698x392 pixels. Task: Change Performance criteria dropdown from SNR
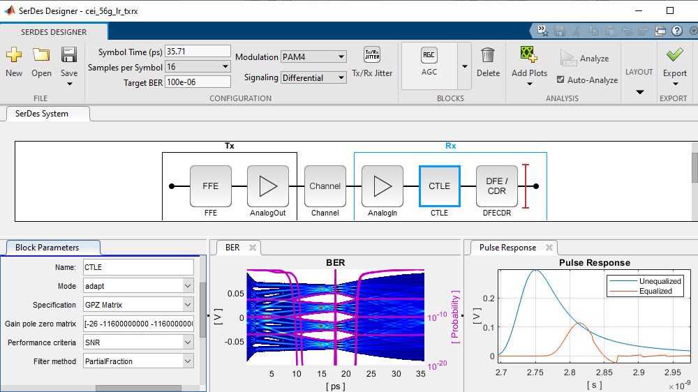[x=138, y=342]
